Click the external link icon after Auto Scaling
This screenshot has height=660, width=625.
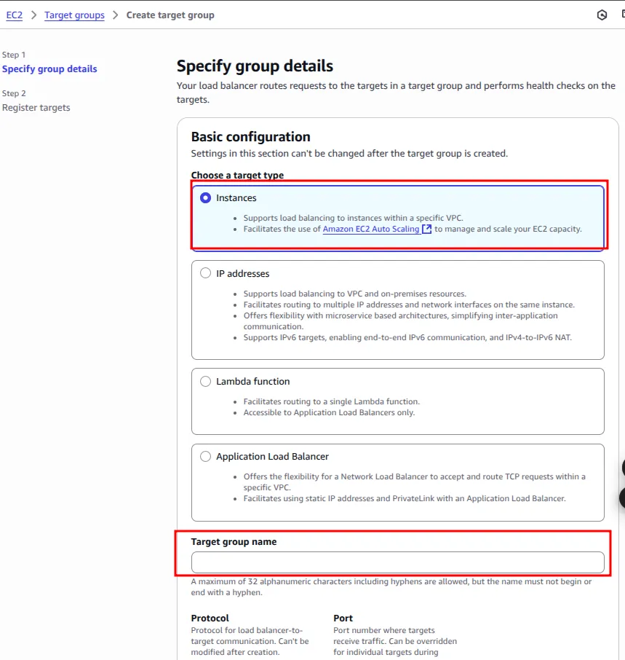tap(426, 229)
